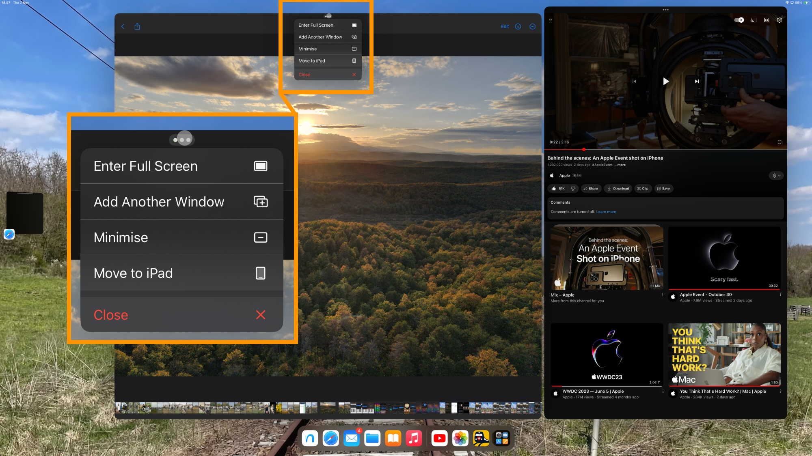Screen dimensions: 812x456
Task: Open the WWDC 2023 video thumbnail
Action: click(x=607, y=355)
